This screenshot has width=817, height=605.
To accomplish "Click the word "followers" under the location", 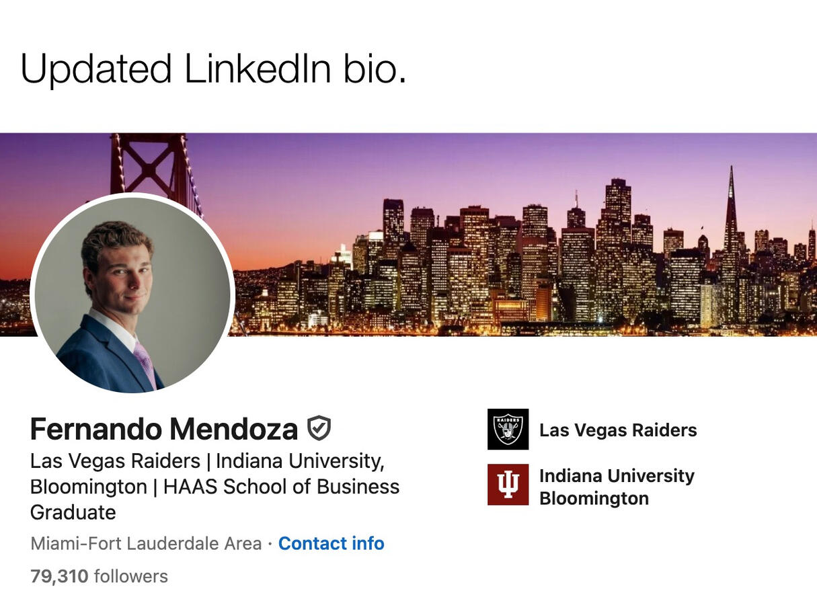I will [130, 576].
